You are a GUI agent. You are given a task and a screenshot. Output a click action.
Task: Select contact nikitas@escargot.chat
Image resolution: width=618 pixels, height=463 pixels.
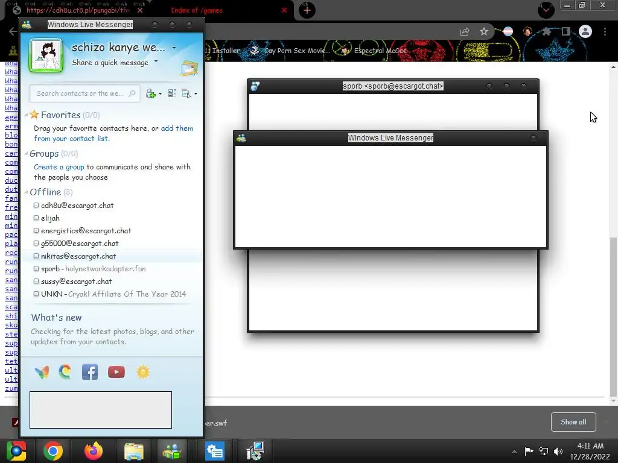click(112, 256)
